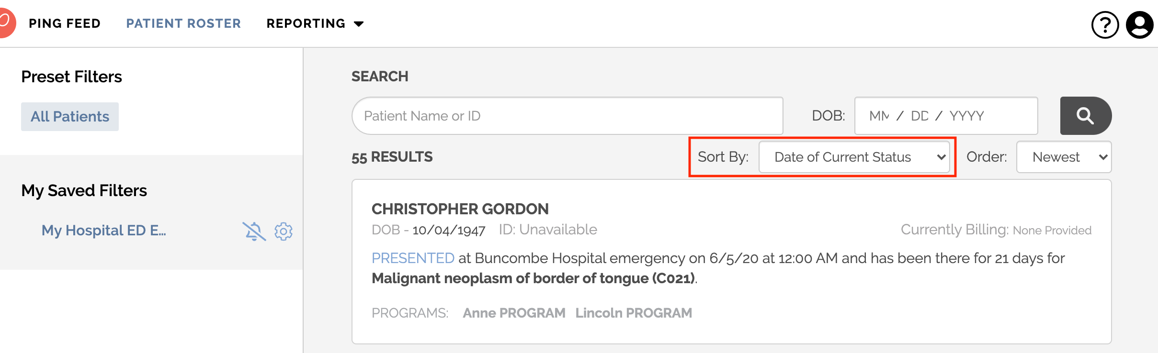
Task: Open the user account menu
Action: tap(1139, 24)
